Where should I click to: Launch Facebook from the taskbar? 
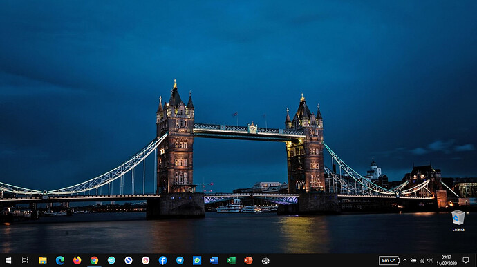(162, 260)
